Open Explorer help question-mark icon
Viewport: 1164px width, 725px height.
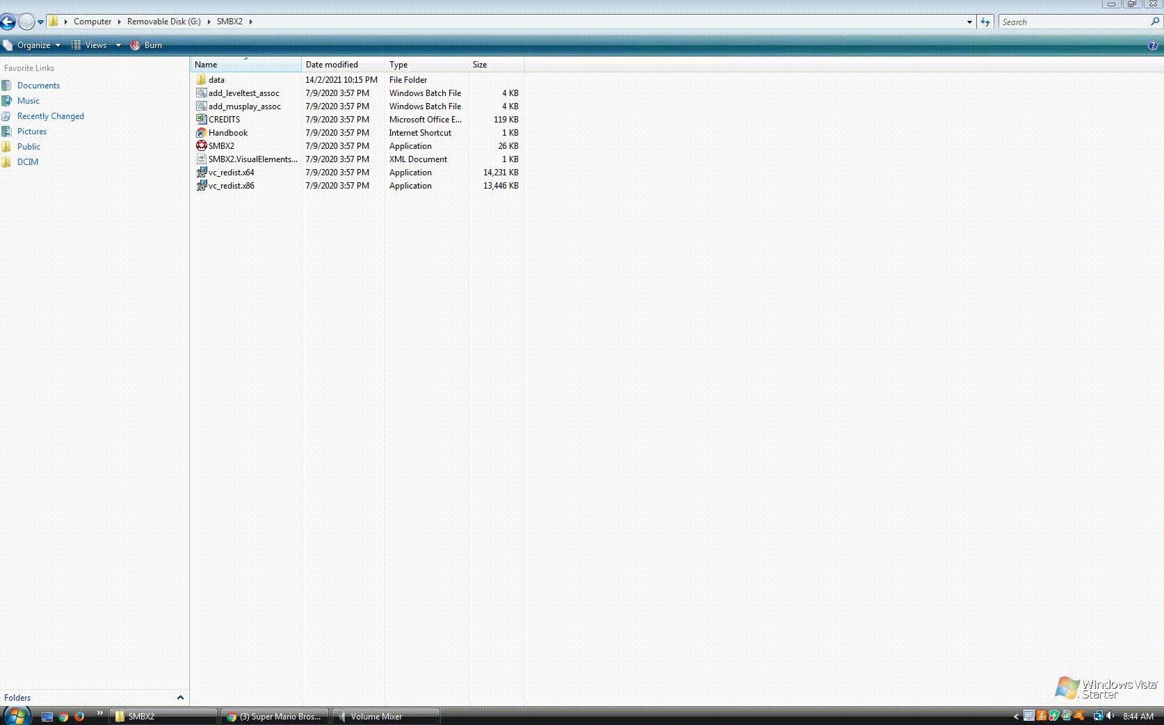[x=1152, y=45]
